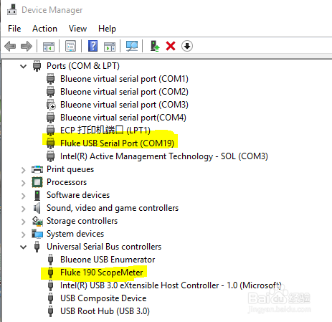Click the System devices folder icon
The height and width of the screenshot is (322, 332).
(37, 234)
